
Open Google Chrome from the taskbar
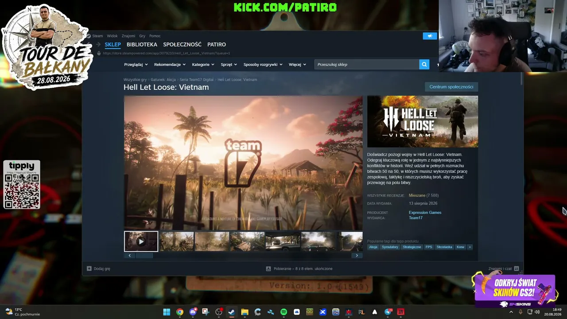click(x=179, y=312)
